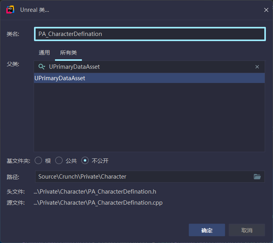The height and width of the screenshot is (243, 273).
Task: Browse for folder in the path field
Action: pos(257,177)
